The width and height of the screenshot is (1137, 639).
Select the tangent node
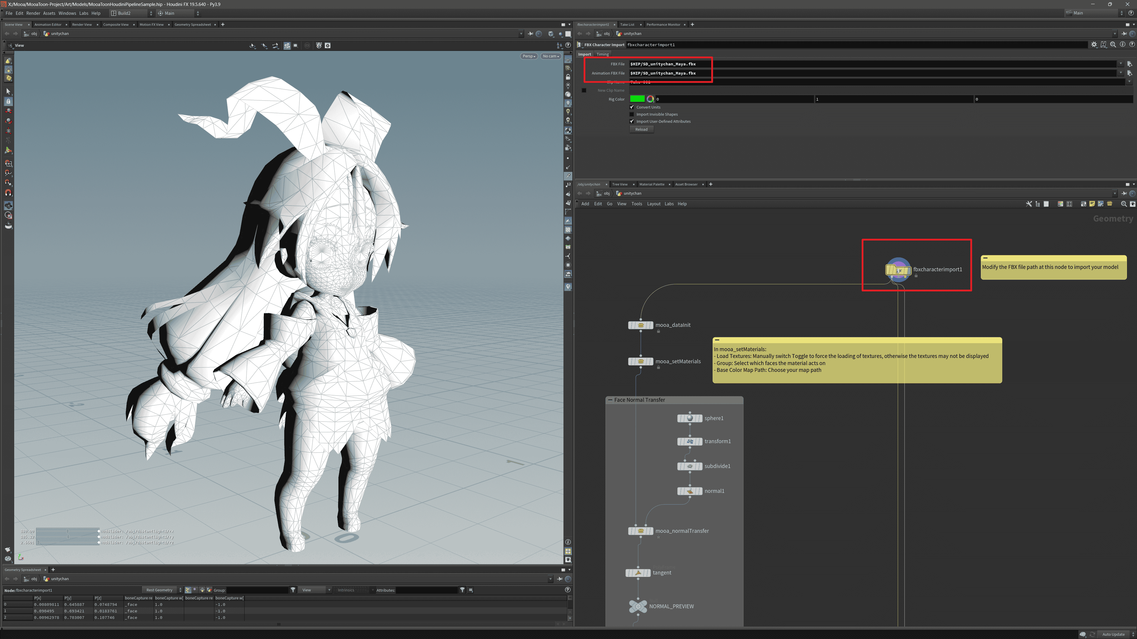[638, 573]
